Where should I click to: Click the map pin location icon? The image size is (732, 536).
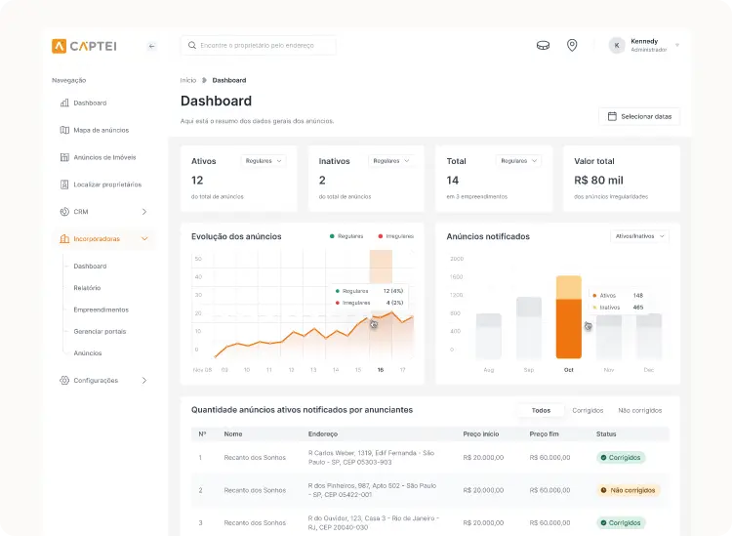coord(572,45)
